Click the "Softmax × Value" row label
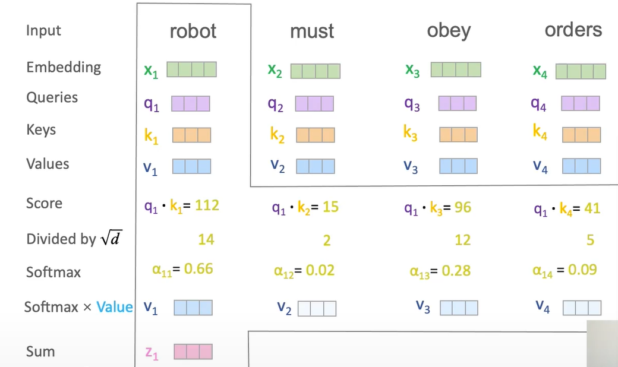618x367 pixels. 78,307
